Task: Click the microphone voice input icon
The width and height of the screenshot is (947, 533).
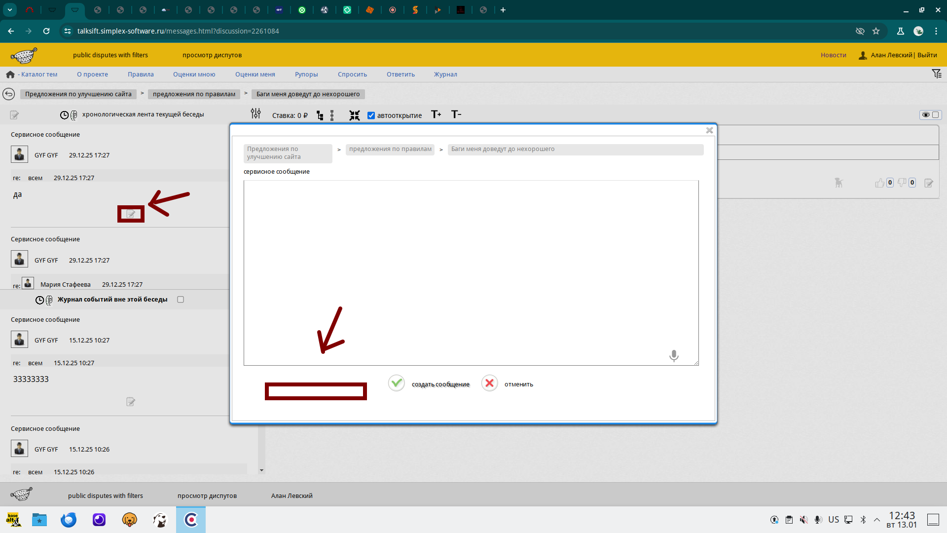Action: [674, 355]
